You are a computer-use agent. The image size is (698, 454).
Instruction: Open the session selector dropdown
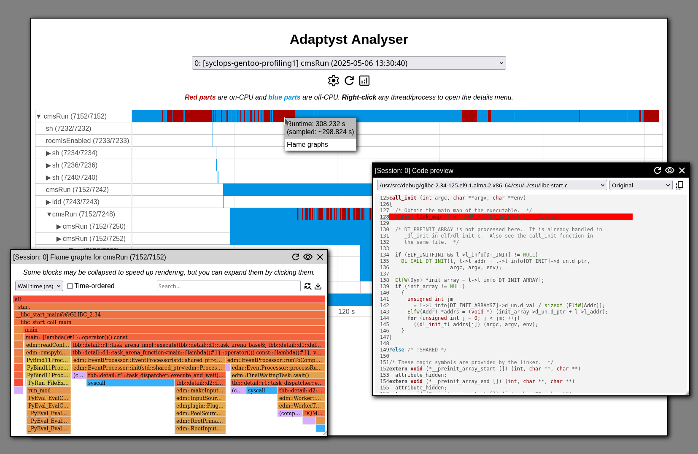(349, 63)
